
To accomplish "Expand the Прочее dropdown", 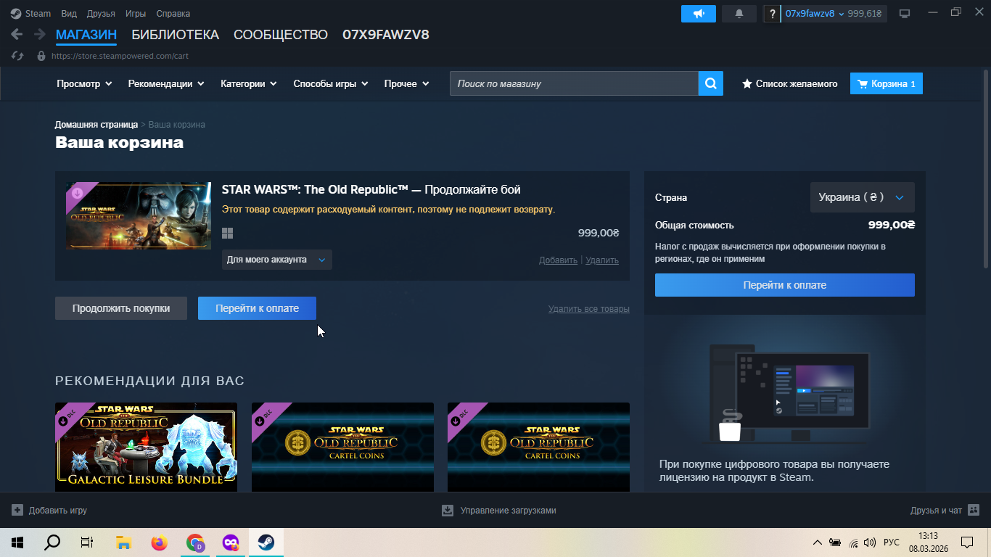I will coord(407,84).
